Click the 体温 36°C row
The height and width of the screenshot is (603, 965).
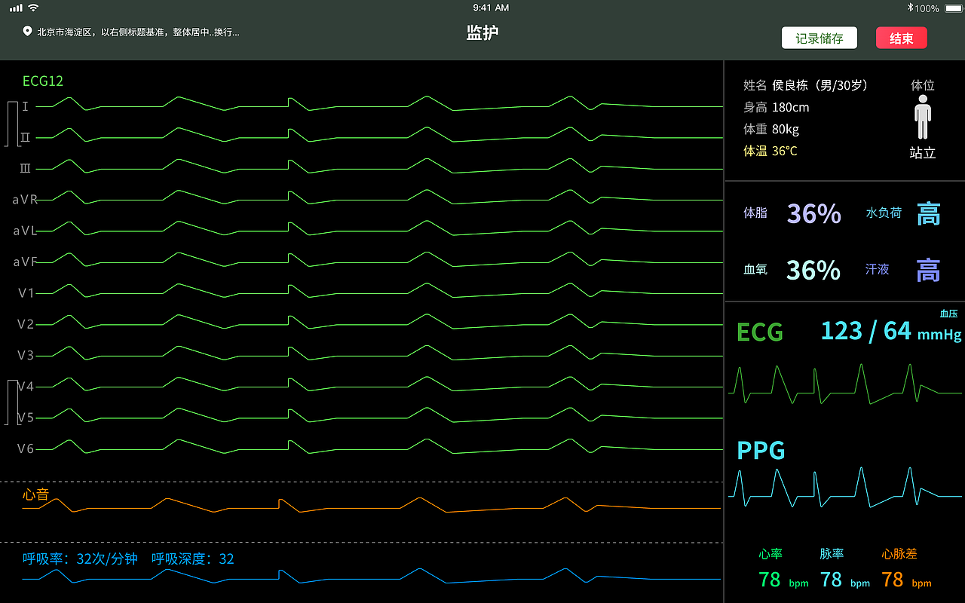(x=770, y=151)
